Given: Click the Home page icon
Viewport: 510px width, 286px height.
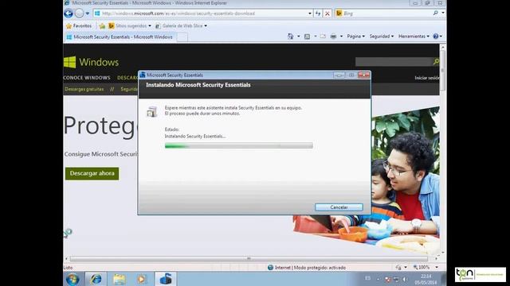Looking at the screenshot, I should coord(290,37).
